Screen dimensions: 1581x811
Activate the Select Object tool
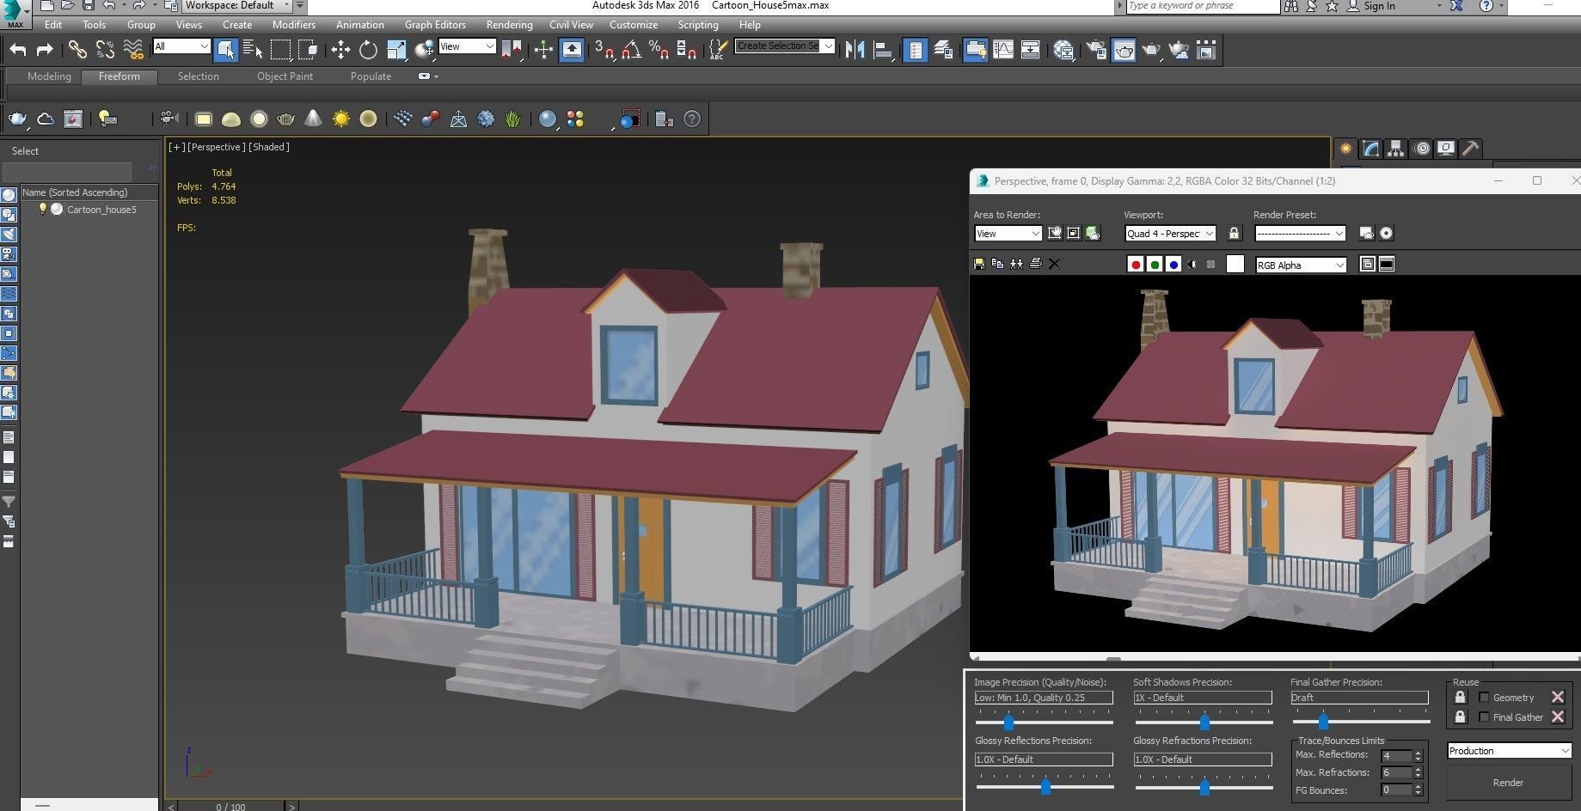(x=225, y=50)
